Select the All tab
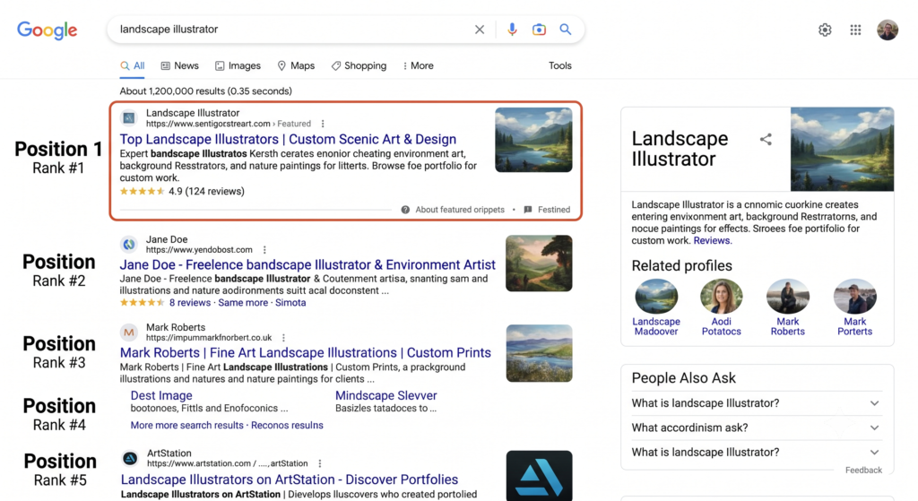Viewport: 918px width, 501px height. (x=133, y=65)
